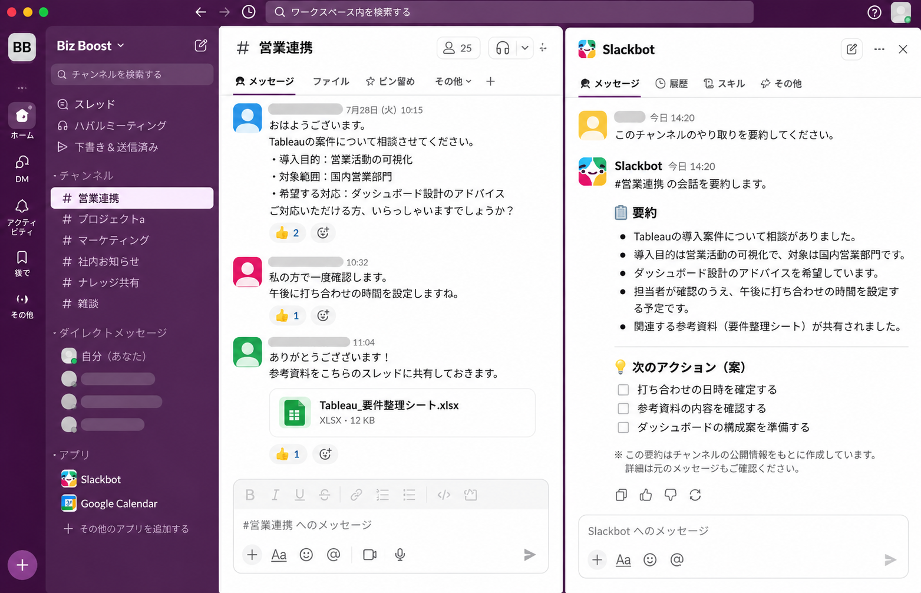The image size is (921, 593).
Task: Toggle thumbs-up reaction with count 2
Action: [288, 233]
